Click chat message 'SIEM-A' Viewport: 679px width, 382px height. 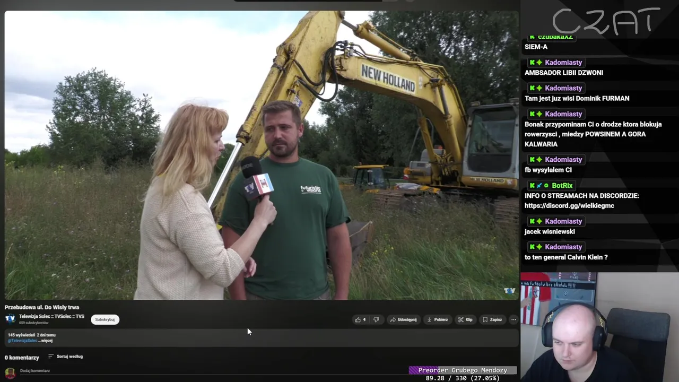tap(536, 47)
